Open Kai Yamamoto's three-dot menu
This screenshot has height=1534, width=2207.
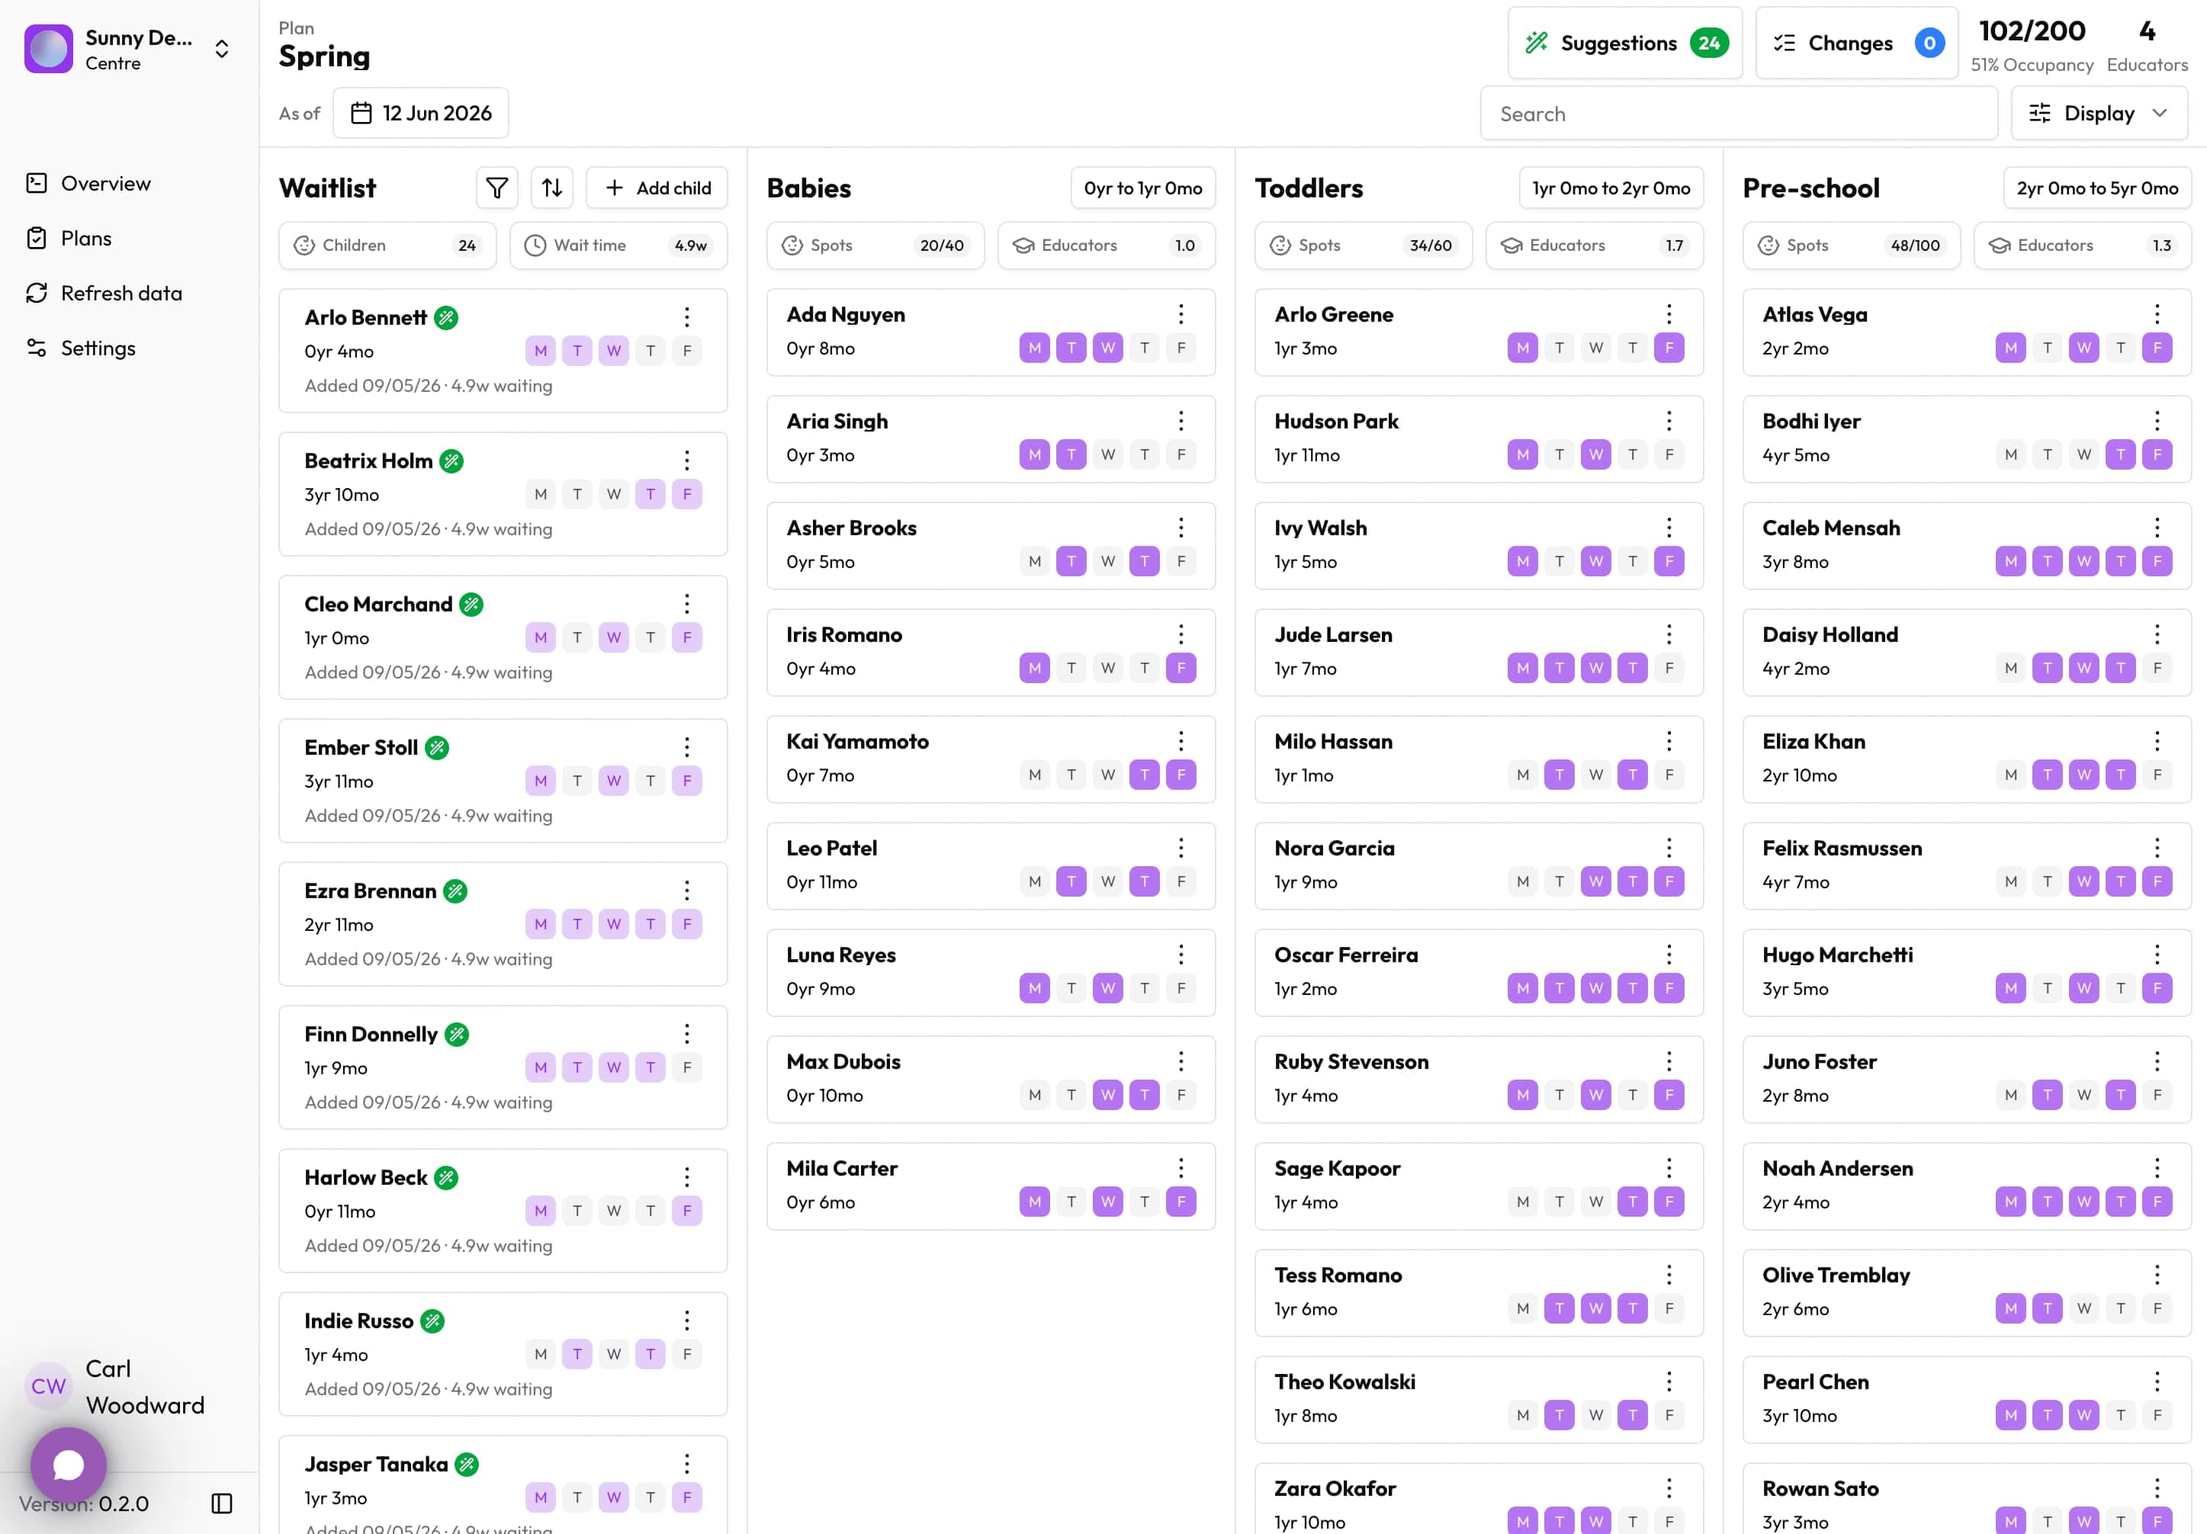(x=1181, y=741)
